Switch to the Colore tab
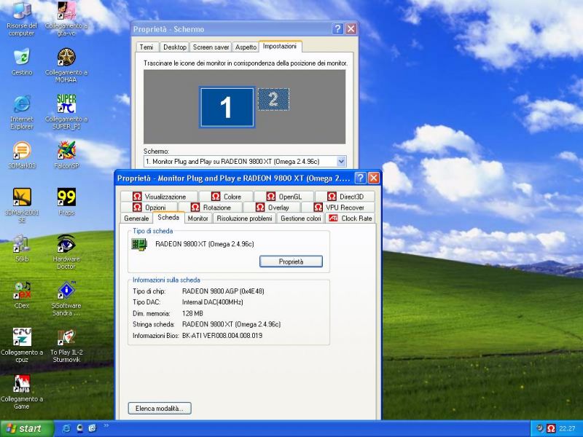The width and height of the screenshot is (583, 437). 226,197
